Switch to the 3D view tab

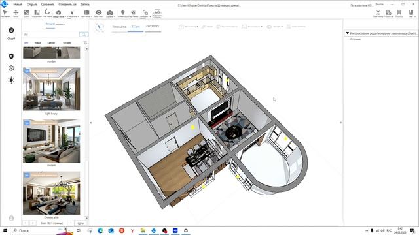[x=136, y=27]
